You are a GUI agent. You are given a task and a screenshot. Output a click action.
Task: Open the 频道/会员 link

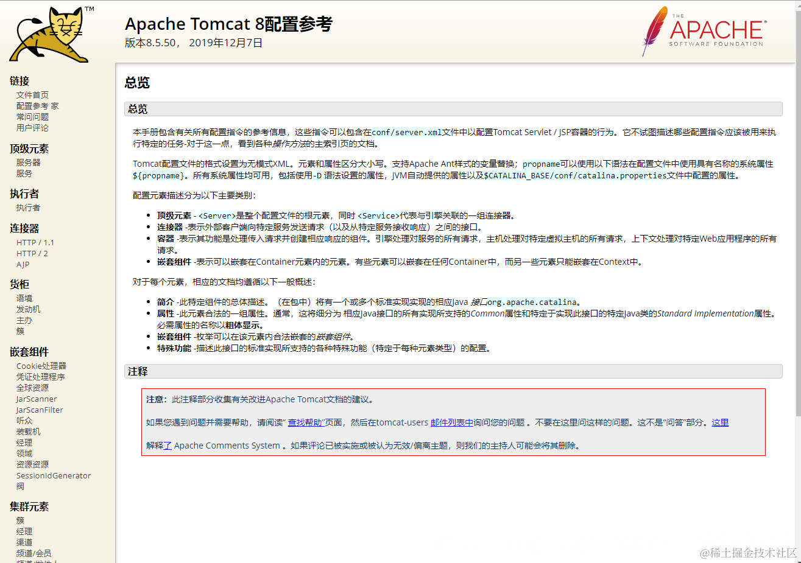(34, 553)
